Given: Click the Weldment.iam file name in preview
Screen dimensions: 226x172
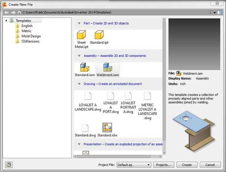Looking at the screenshot, I should click(x=193, y=74).
